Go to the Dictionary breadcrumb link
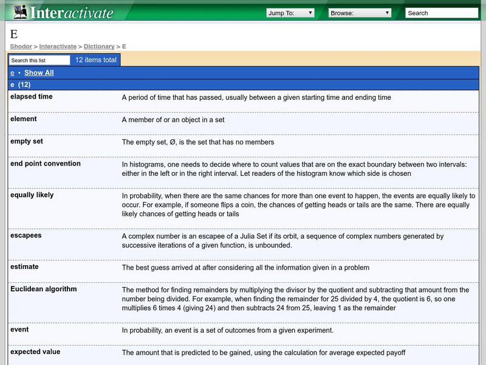 click(x=99, y=46)
